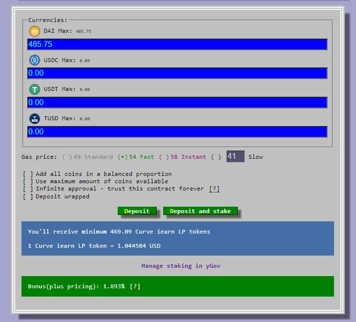Open the Manage staking in yGov link
The image size is (356, 322).
178,266
